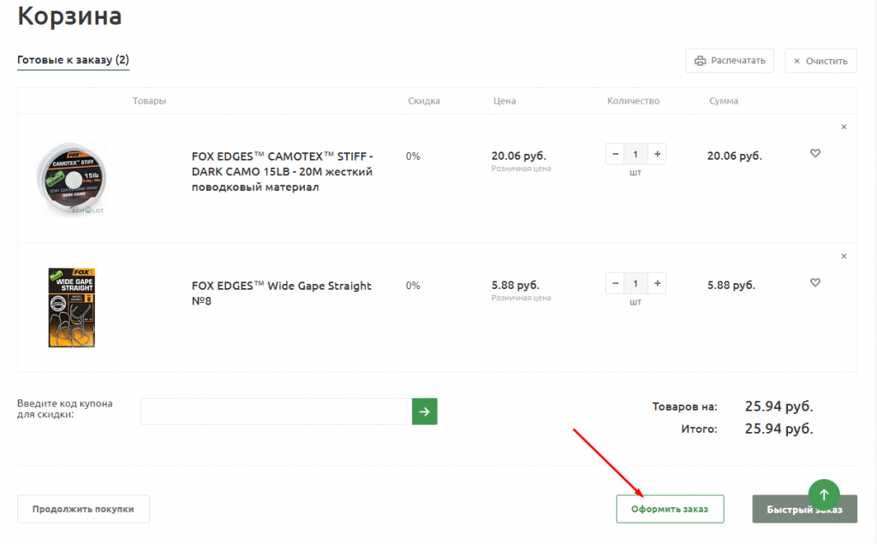This screenshot has width=877, height=544.
Task: Click the Итого total amount 25.94 руб.
Action: [779, 429]
